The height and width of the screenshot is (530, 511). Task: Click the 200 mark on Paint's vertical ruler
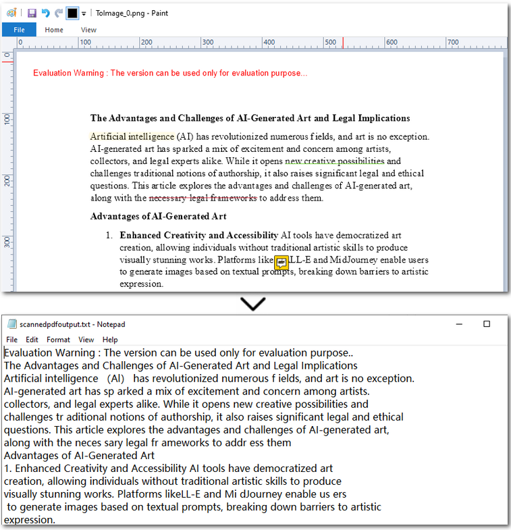point(7,180)
